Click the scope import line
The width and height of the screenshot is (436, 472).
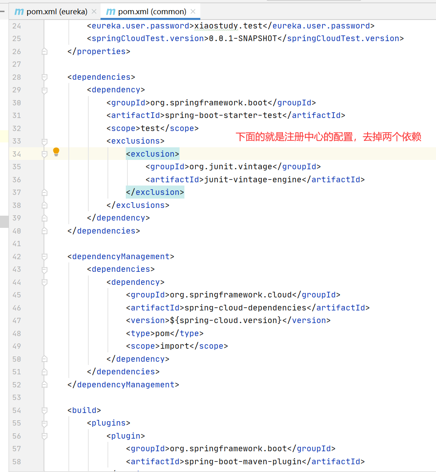click(x=177, y=346)
